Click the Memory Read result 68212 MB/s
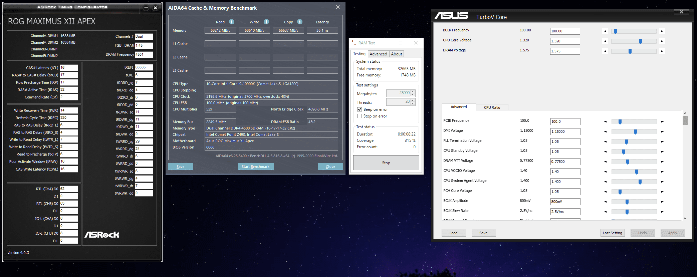The height and width of the screenshot is (277, 697). click(x=220, y=30)
